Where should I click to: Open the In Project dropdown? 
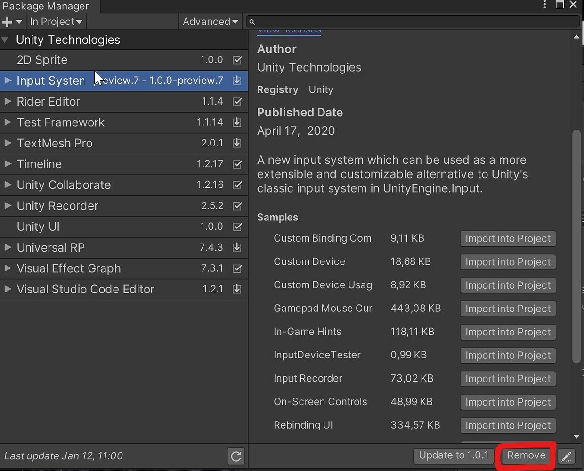point(56,21)
